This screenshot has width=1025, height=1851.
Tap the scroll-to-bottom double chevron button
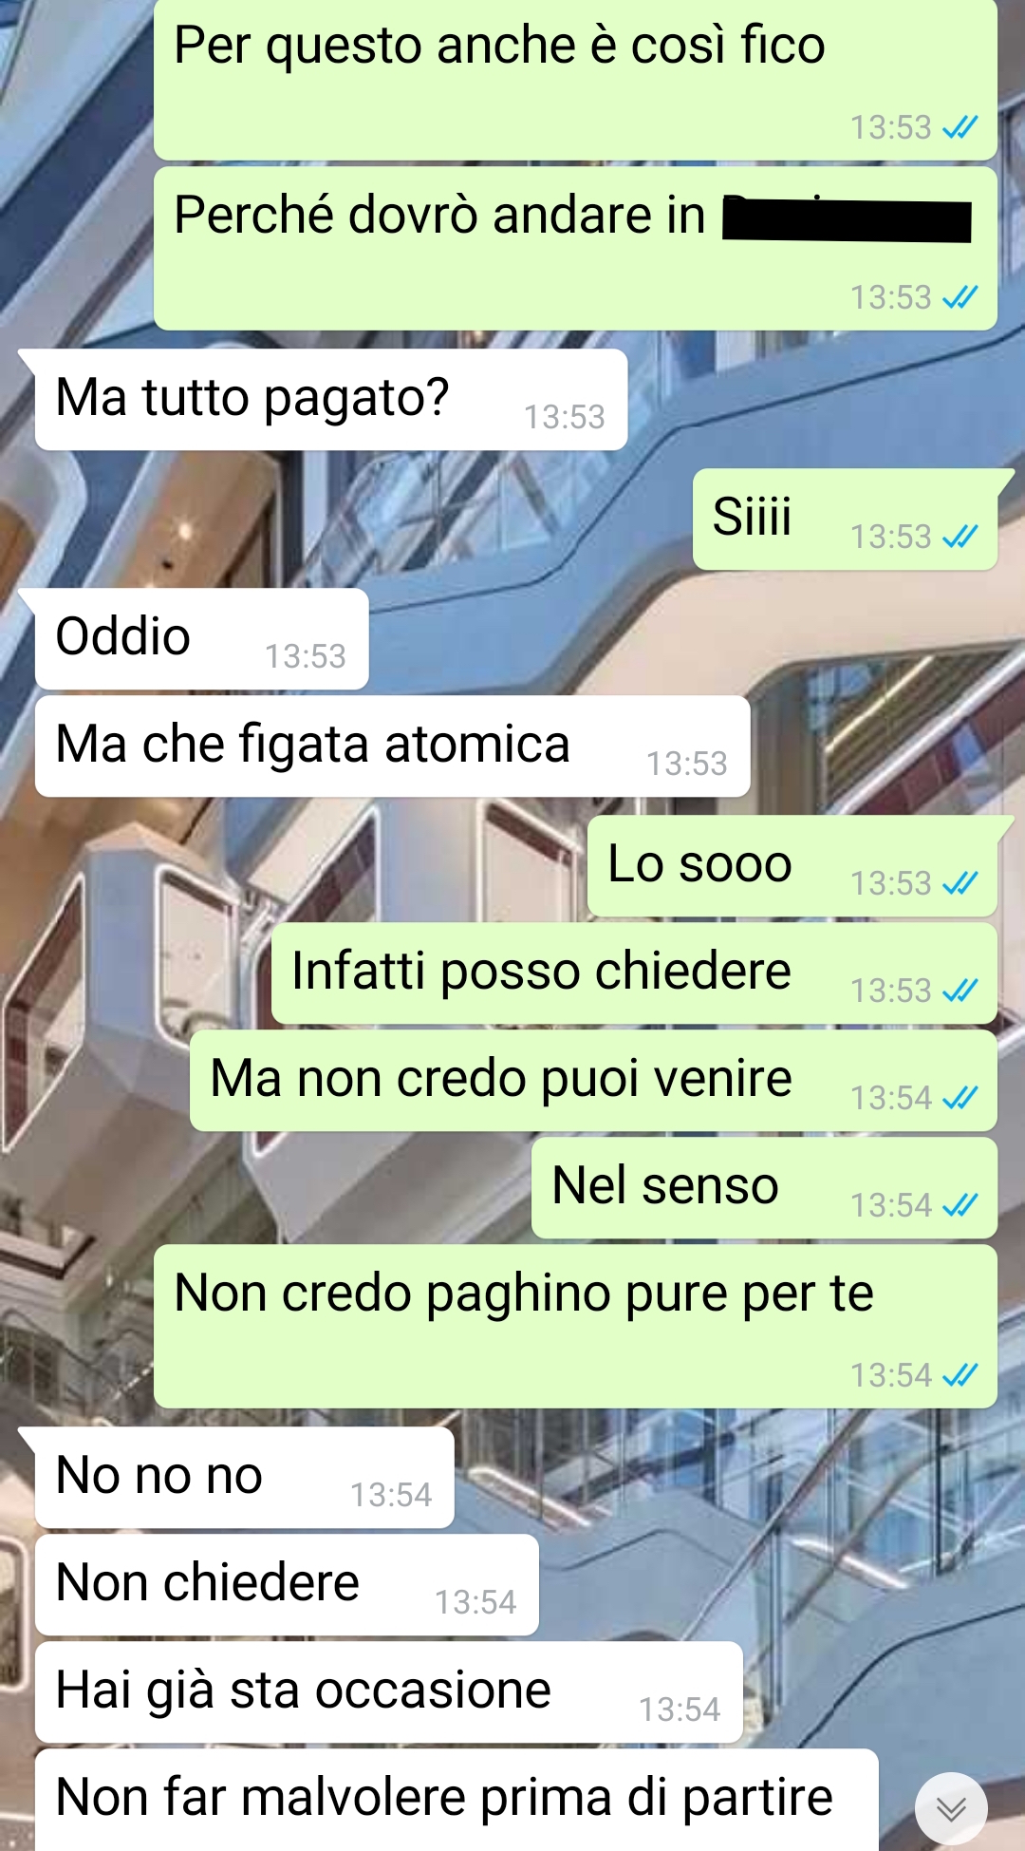click(950, 1808)
